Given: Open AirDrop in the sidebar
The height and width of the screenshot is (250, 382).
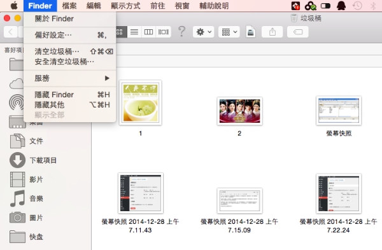Looking at the screenshot, I should coord(17,102).
